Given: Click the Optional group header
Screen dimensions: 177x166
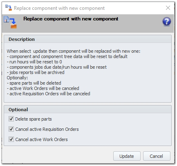Looking at the screenshot, I should [87, 110].
